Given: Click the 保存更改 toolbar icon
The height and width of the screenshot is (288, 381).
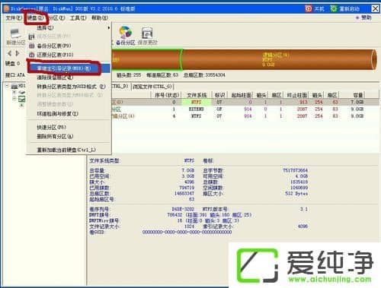Looking at the screenshot, I should [147, 33].
